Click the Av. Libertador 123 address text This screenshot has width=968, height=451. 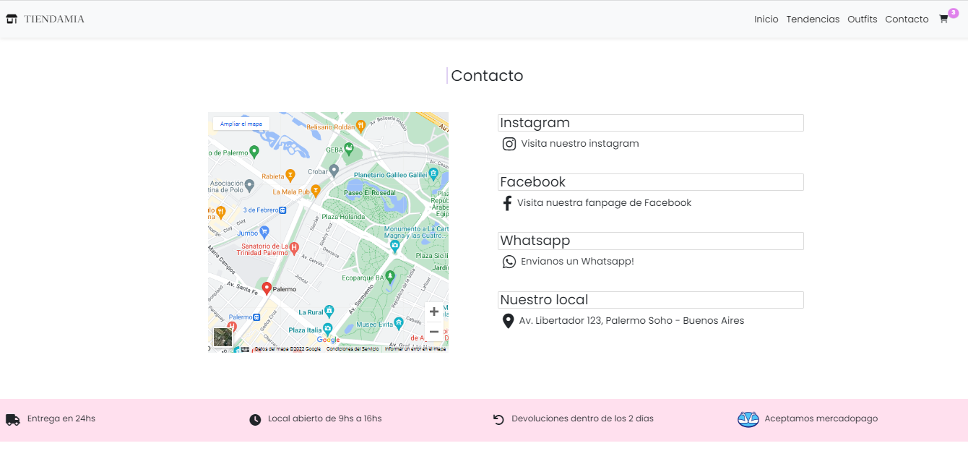coord(631,321)
